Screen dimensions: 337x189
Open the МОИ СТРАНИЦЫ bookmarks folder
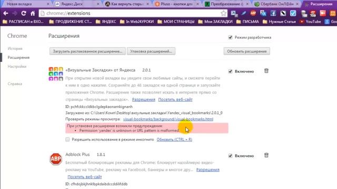point(176,22)
